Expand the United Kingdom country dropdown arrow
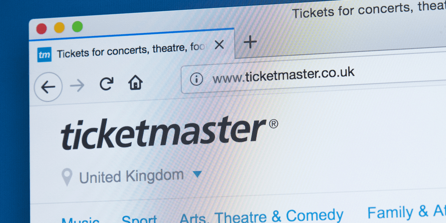The width and height of the screenshot is (446, 223). pos(197,174)
